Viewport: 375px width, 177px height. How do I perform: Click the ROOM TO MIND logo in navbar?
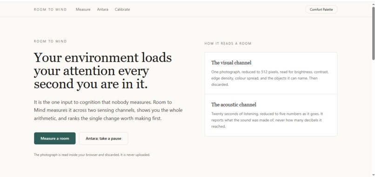tap(50, 10)
